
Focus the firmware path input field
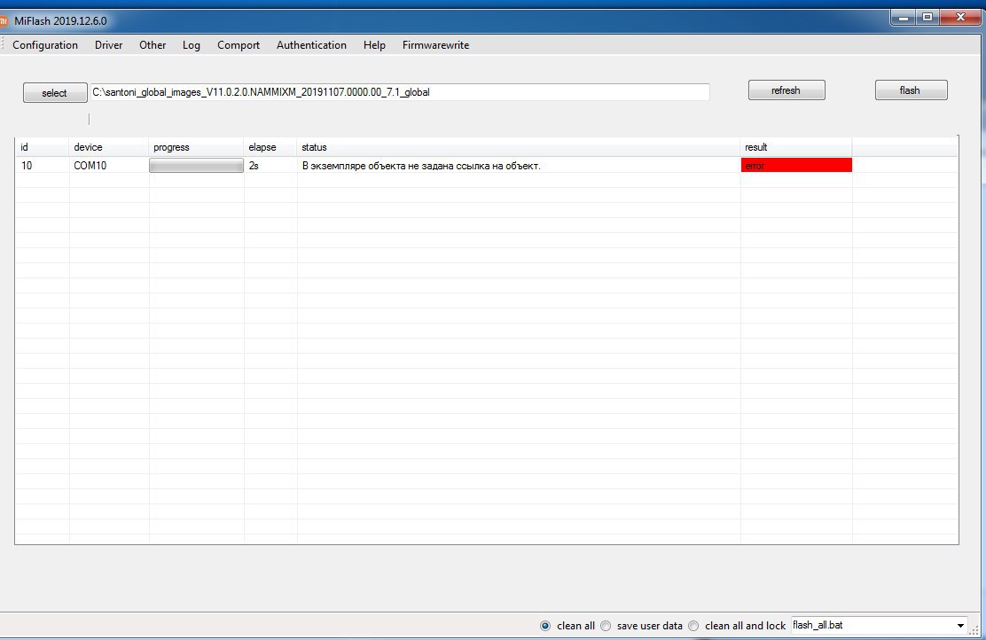pos(400,92)
